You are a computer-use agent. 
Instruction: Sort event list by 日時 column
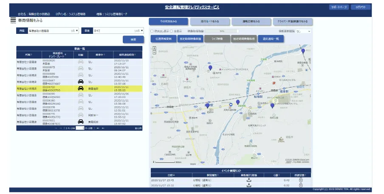(x=172, y=175)
